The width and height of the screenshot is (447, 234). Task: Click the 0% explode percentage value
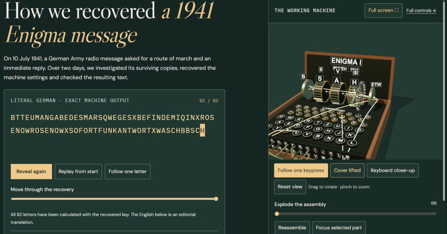[434, 203]
